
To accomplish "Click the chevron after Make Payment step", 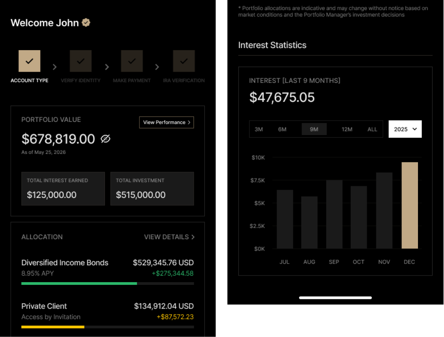I will click(157, 67).
